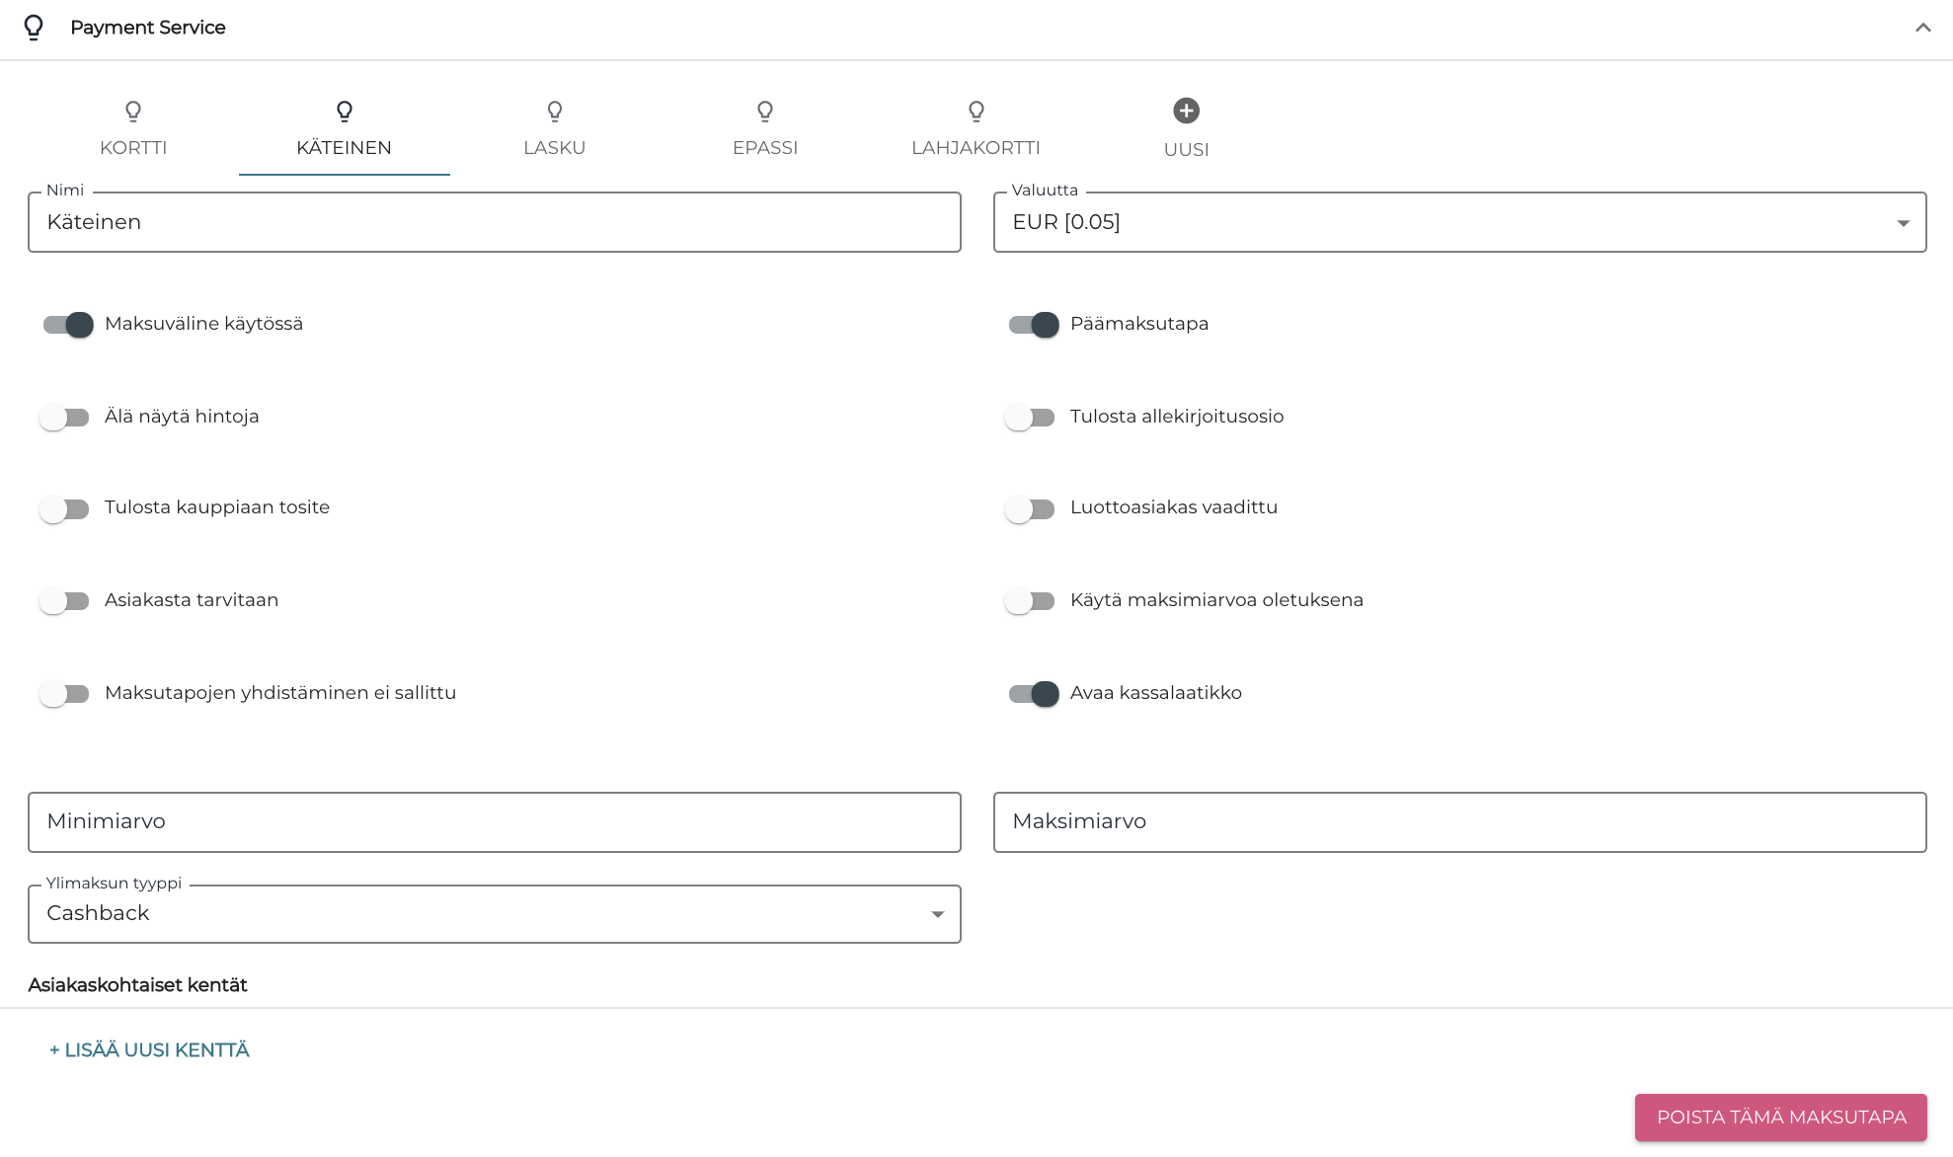
Task: Click the KÄTEINEN lightbulb icon
Action: coord(344,111)
